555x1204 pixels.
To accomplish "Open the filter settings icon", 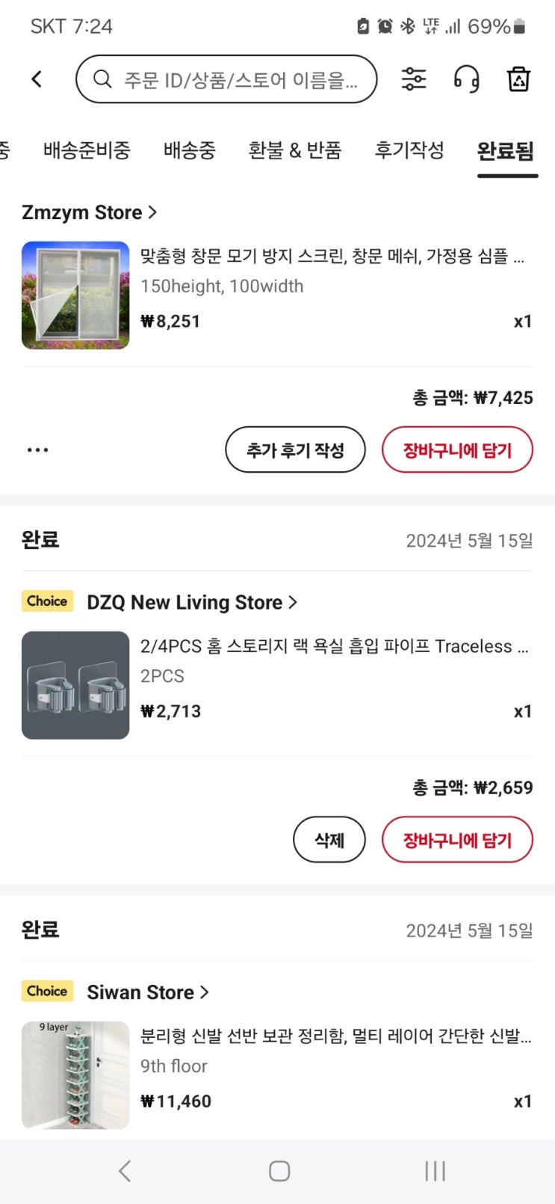I will [414, 79].
